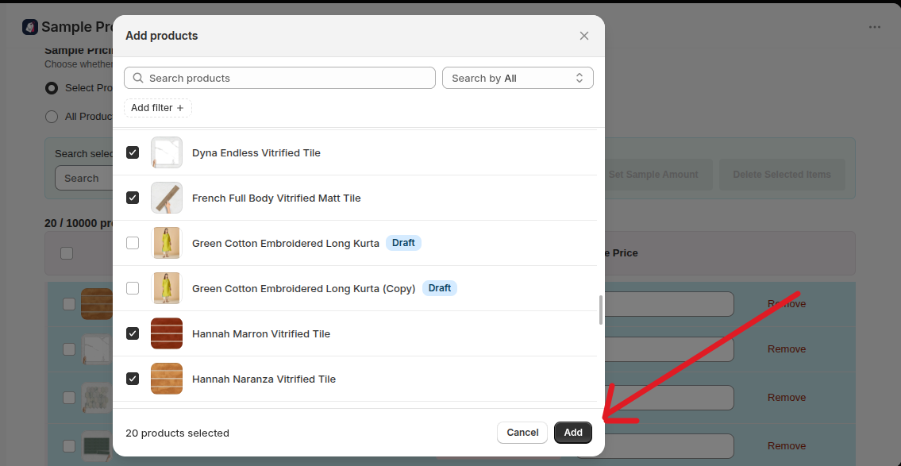901x466 pixels.
Task: Click the Draft badge on Long Kurta (Copy)
Action: point(440,288)
